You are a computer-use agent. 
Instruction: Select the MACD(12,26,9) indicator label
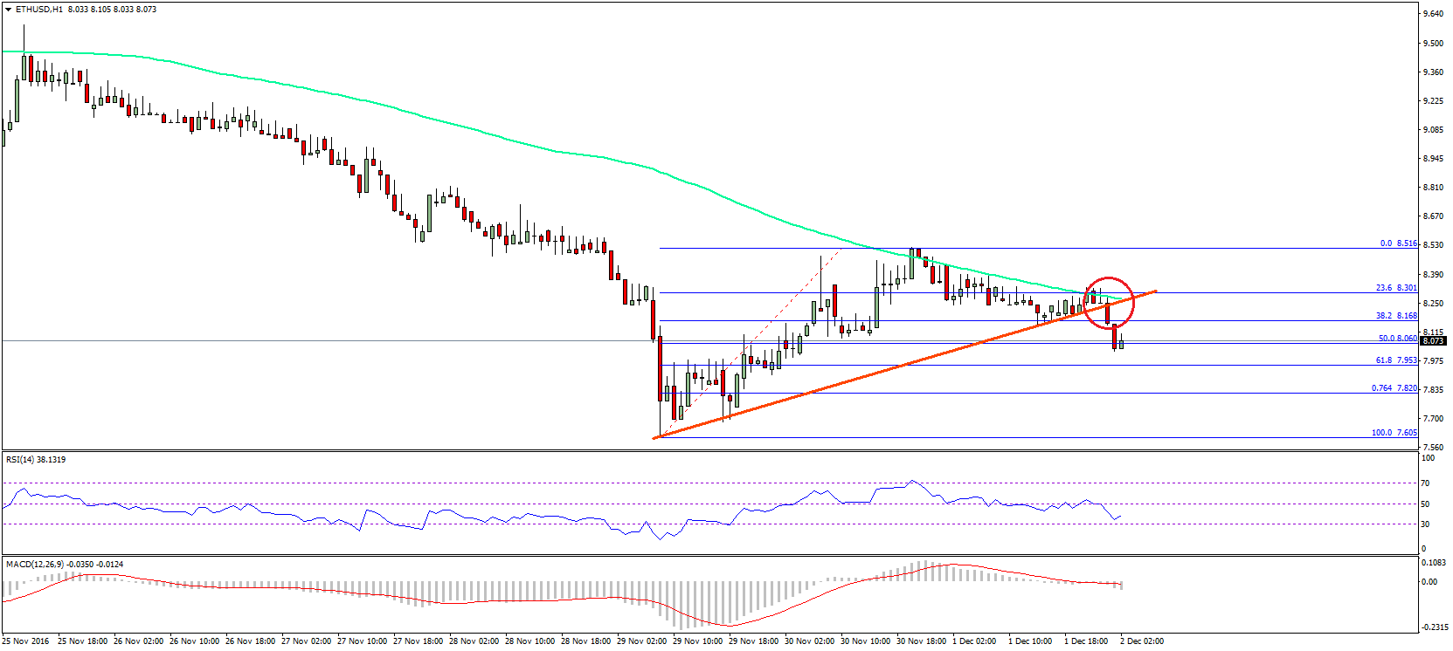[x=65, y=564]
